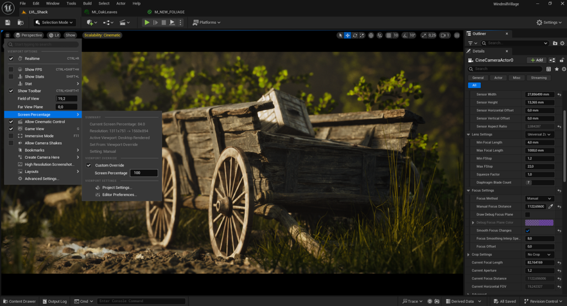Open the Outliner filter dropdown
Screen dimensions: 567x306
tap(473, 43)
